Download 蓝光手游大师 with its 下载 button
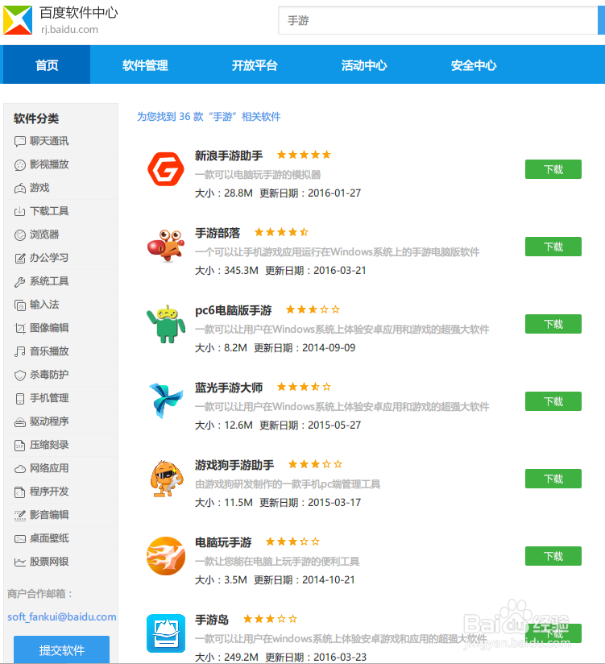The width and height of the screenshot is (605, 664). (553, 401)
